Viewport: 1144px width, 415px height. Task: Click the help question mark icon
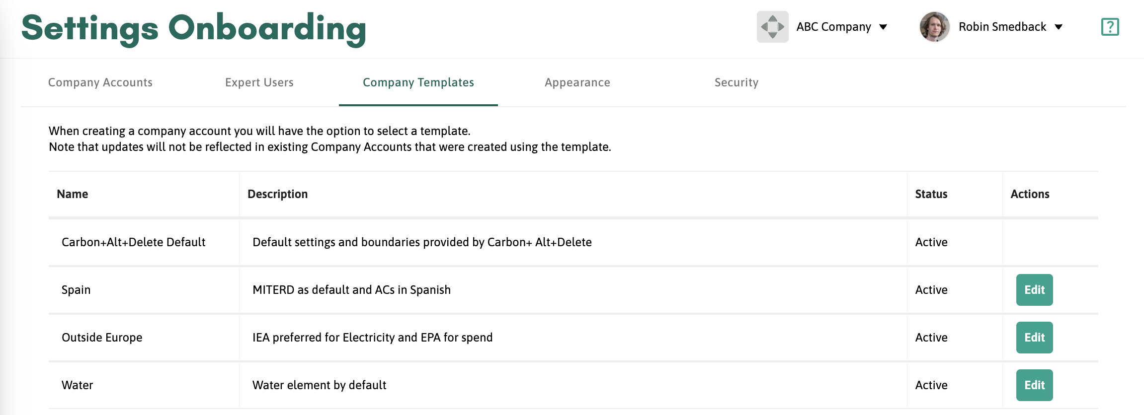1110,27
